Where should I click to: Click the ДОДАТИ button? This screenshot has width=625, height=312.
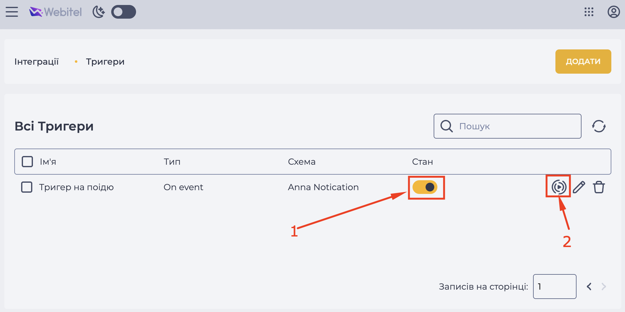pos(583,62)
